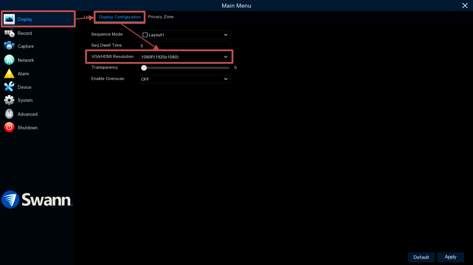The image size is (473, 265).
Task: Click the Alarm warning triangle icon
Action: click(x=9, y=74)
